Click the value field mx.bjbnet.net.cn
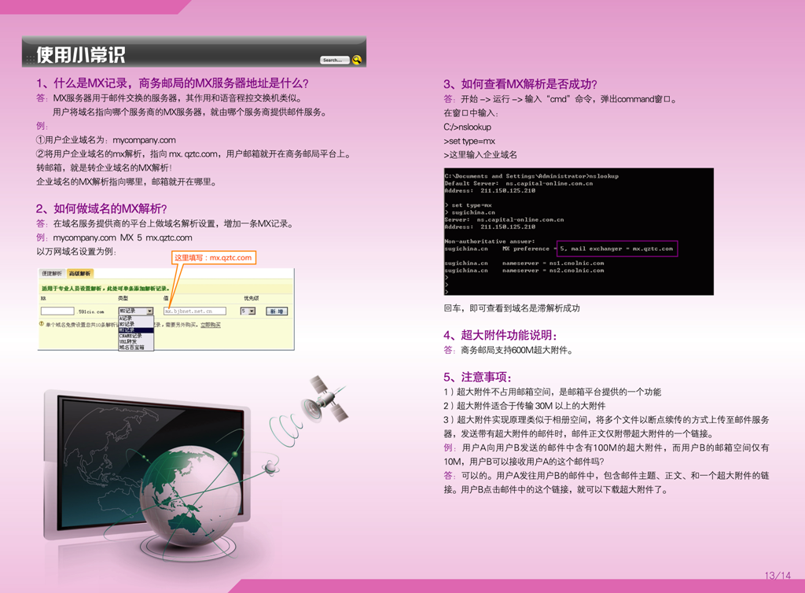Screen dimensions: 805x593 coord(194,311)
